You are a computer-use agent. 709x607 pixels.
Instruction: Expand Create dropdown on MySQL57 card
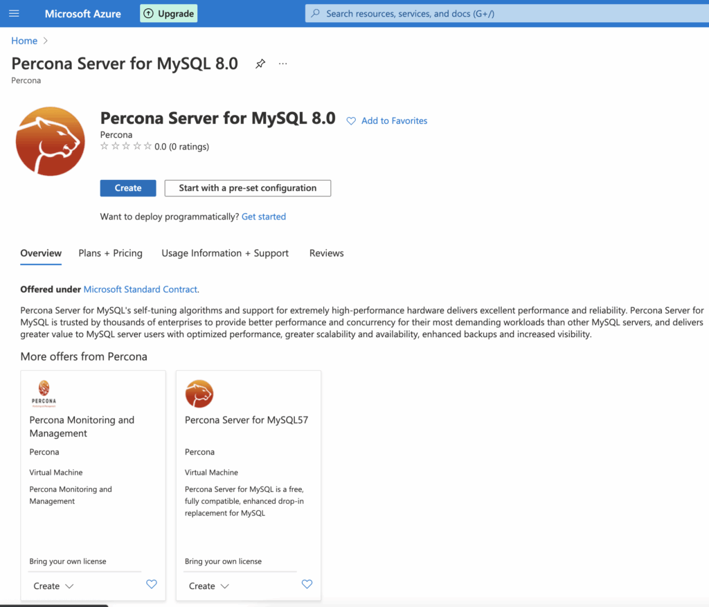(209, 586)
